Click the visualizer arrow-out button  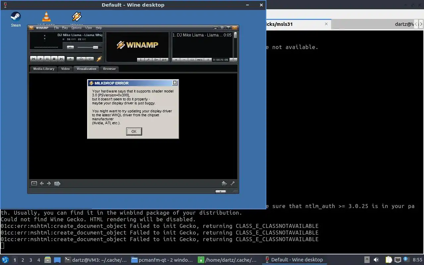[156, 60]
